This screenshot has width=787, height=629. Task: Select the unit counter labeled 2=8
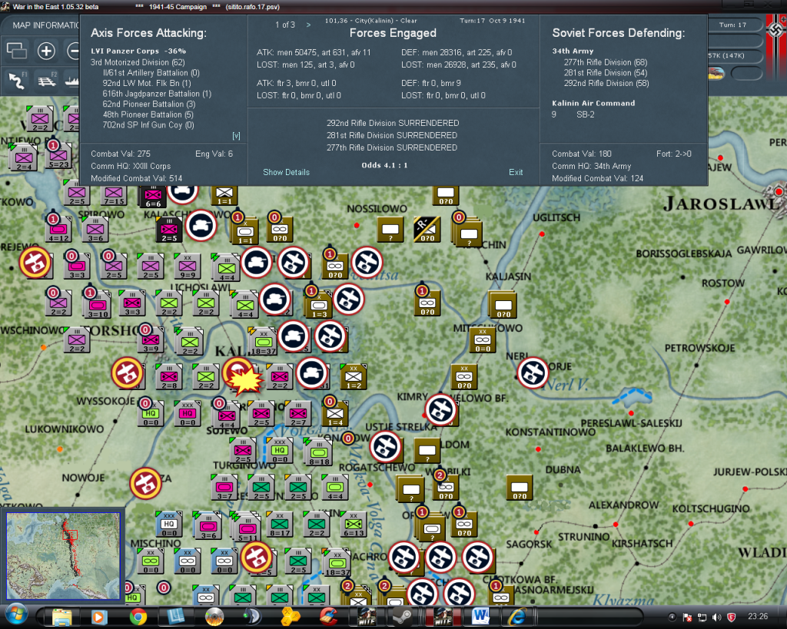(169, 377)
